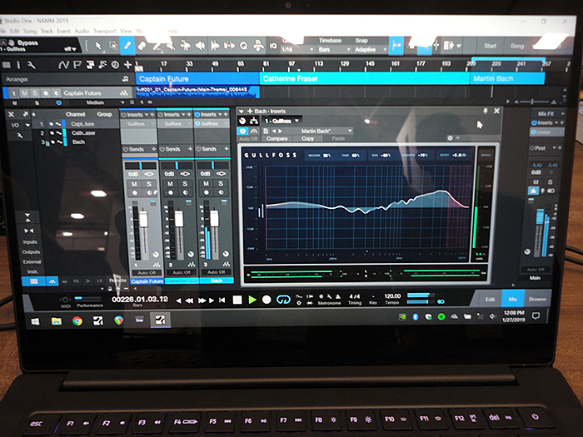583x437 pixels.
Task: Click the Gullfoss settings gear icon
Action: (451, 138)
